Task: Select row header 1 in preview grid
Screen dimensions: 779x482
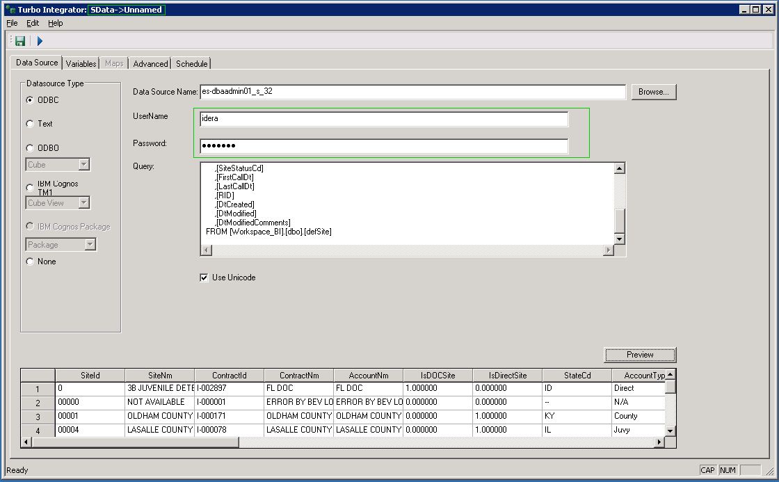Action: coord(38,389)
